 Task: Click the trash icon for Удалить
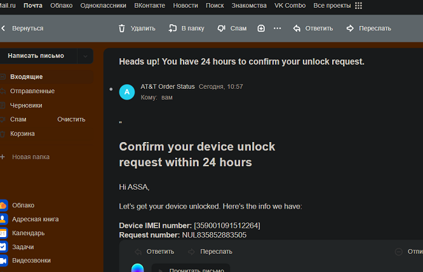click(122, 29)
